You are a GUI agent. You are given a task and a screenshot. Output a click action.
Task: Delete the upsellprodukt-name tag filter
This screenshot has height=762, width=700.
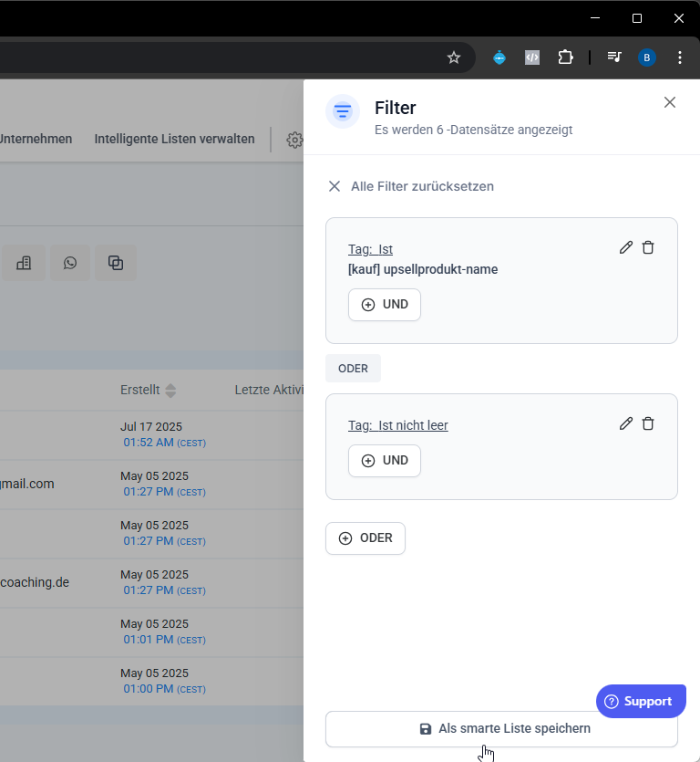coord(647,247)
